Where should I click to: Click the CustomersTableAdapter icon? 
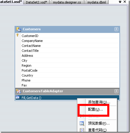pos(19,91)
